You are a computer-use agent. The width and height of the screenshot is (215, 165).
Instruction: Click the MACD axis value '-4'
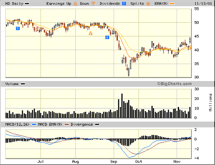click(x=196, y=158)
